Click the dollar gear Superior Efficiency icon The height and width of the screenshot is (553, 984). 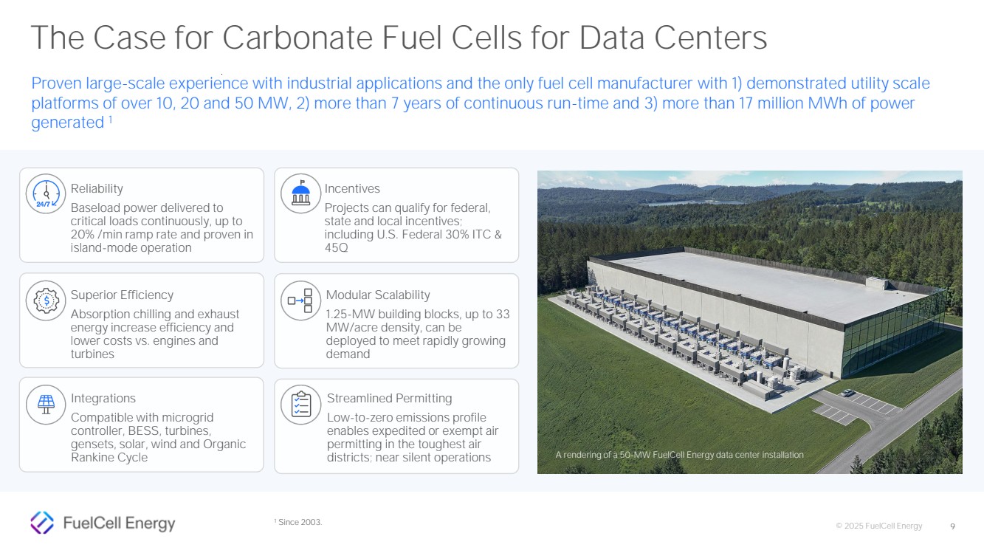pos(46,300)
